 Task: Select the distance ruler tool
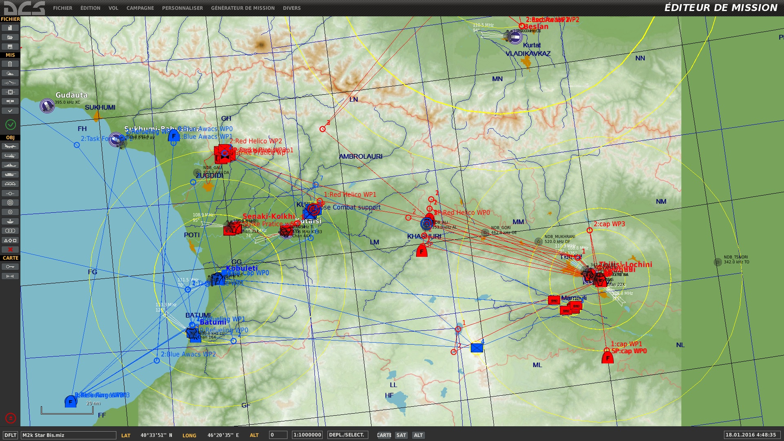[x=10, y=276]
